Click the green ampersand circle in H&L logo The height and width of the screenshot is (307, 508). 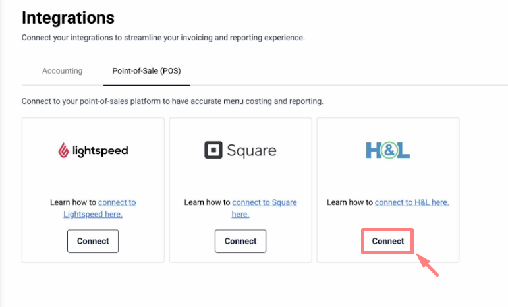click(x=388, y=150)
